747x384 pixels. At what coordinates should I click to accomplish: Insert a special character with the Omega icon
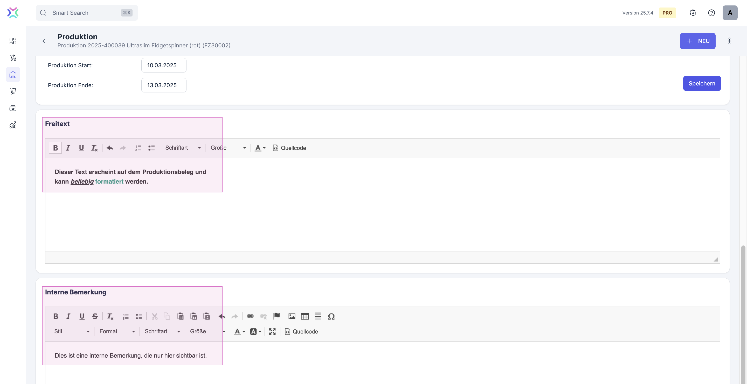(x=331, y=316)
